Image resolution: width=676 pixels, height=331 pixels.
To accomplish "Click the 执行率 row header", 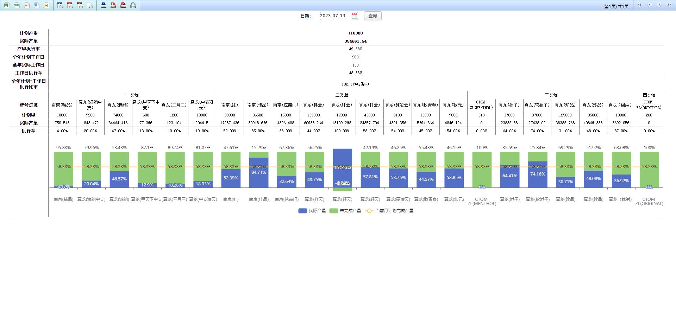I will pyautogui.click(x=29, y=131).
